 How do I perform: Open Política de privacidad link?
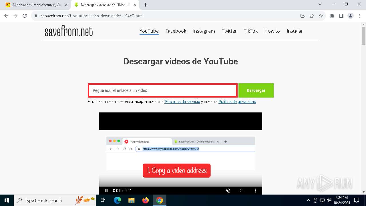pyautogui.click(x=237, y=102)
